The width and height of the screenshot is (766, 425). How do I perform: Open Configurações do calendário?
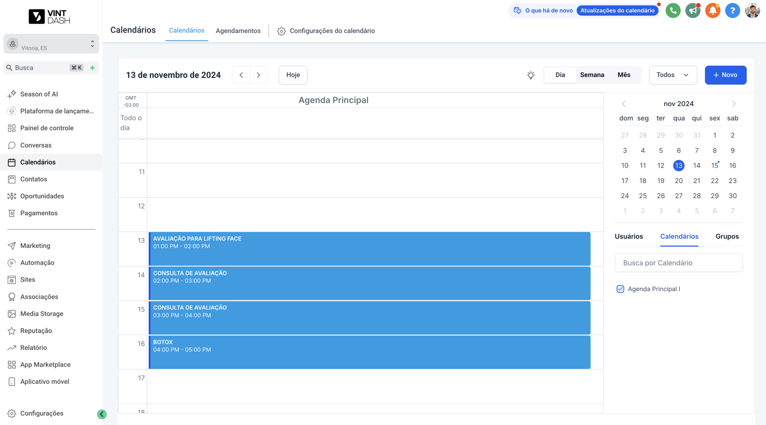click(326, 31)
